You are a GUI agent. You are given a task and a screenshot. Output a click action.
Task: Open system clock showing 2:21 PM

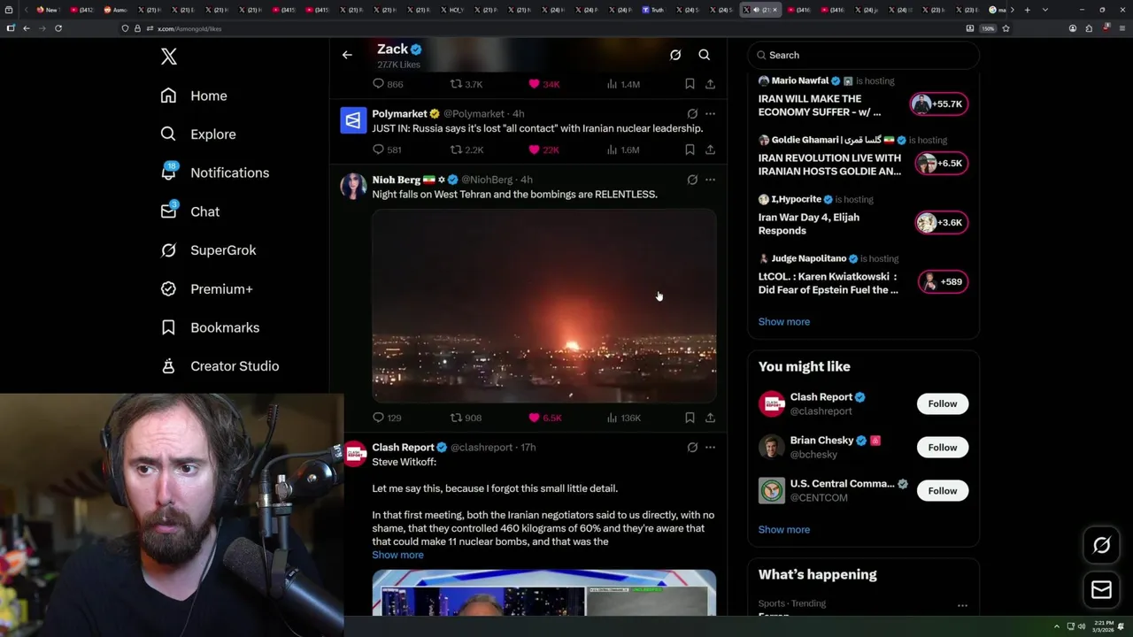(x=1103, y=626)
